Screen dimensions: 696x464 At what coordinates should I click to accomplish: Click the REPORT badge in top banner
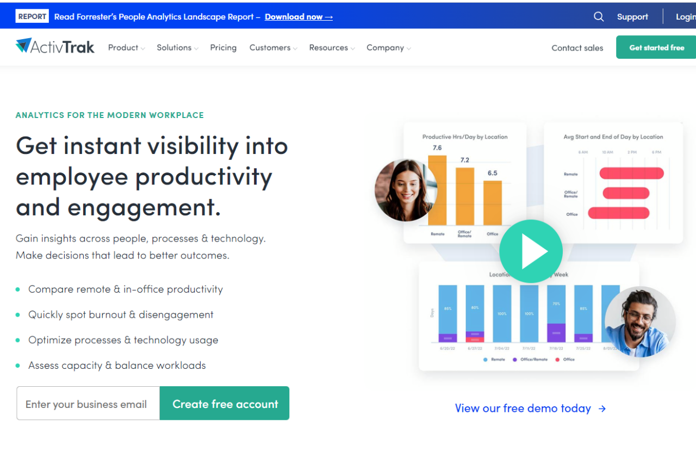[x=32, y=16]
